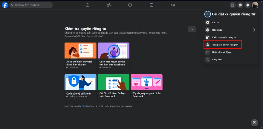
Task: Open Nhật ký hoạt động
Action: coord(221,52)
